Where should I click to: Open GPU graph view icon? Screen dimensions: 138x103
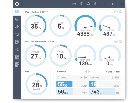[116, 41]
